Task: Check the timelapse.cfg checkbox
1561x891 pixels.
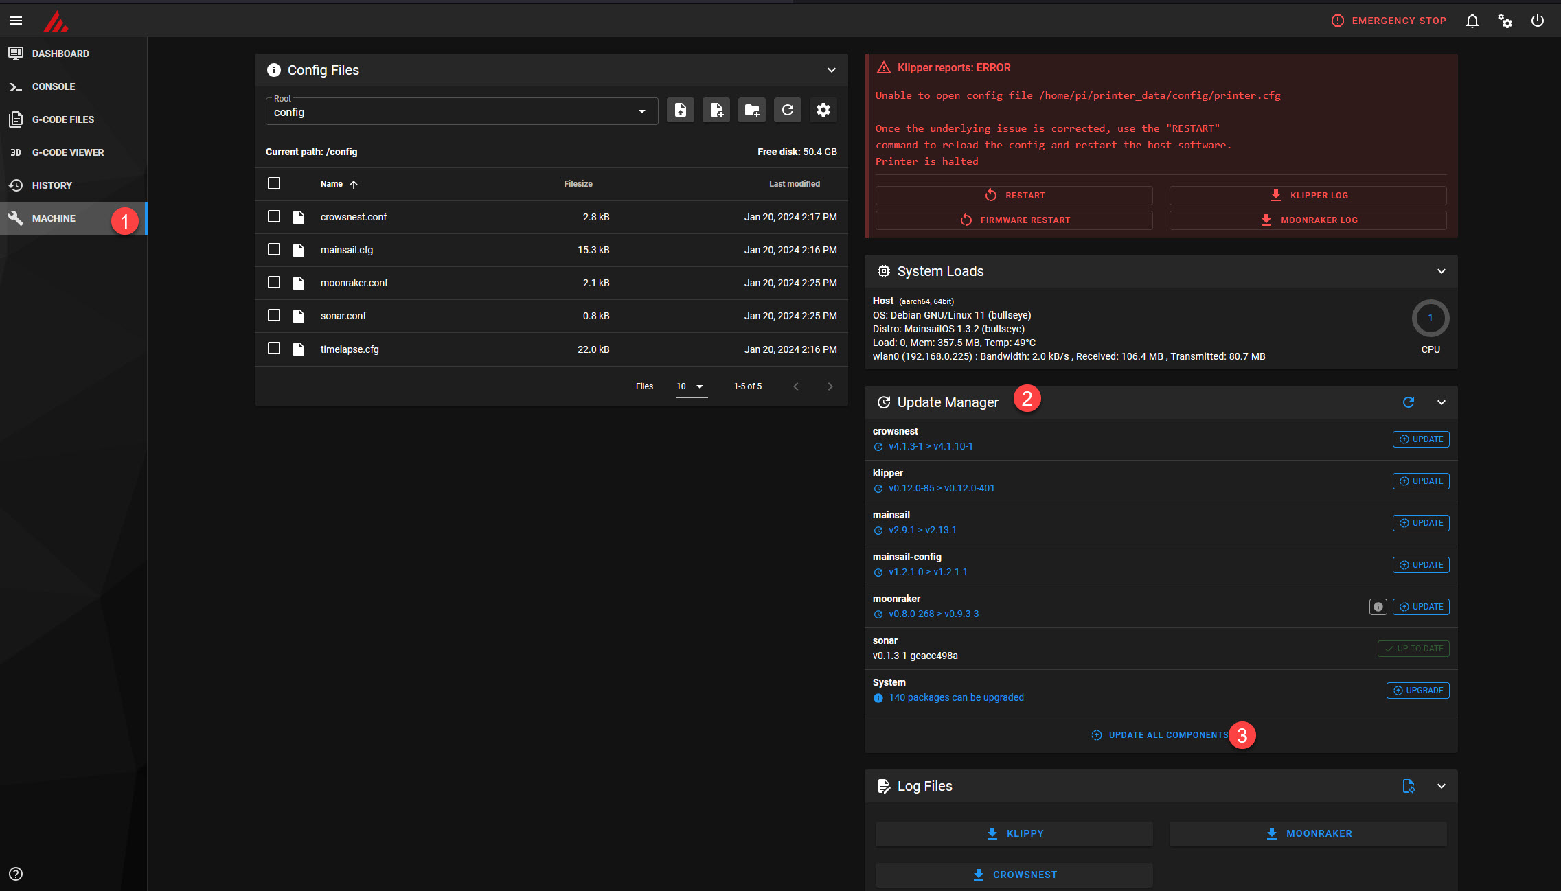Action: pos(274,348)
